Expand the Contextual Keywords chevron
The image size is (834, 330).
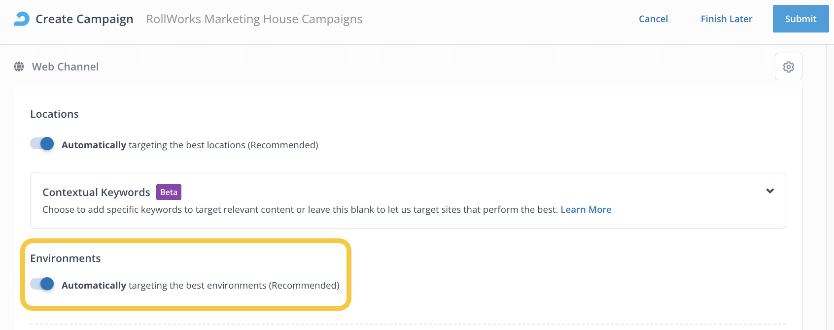point(770,191)
